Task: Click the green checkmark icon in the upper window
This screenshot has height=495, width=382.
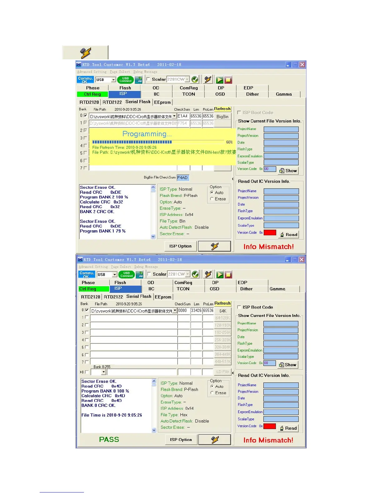Action: pyautogui.click(x=195, y=79)
